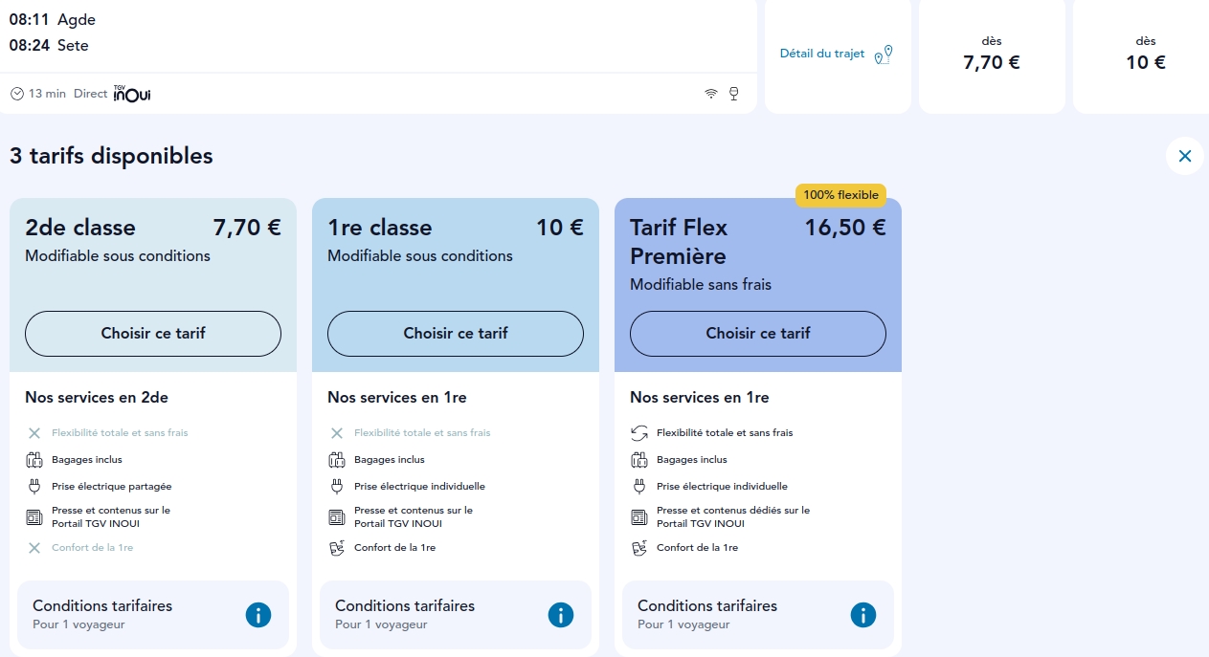Viewport: 1209px width, 657px height.
Task: Click the flexibility arrows icon on Tarif Flex card
Action: coord(638,432)
